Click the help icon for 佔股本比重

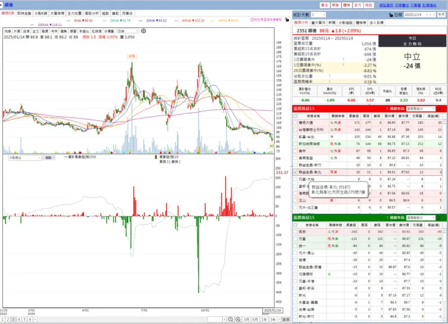[x=329, y=76]
